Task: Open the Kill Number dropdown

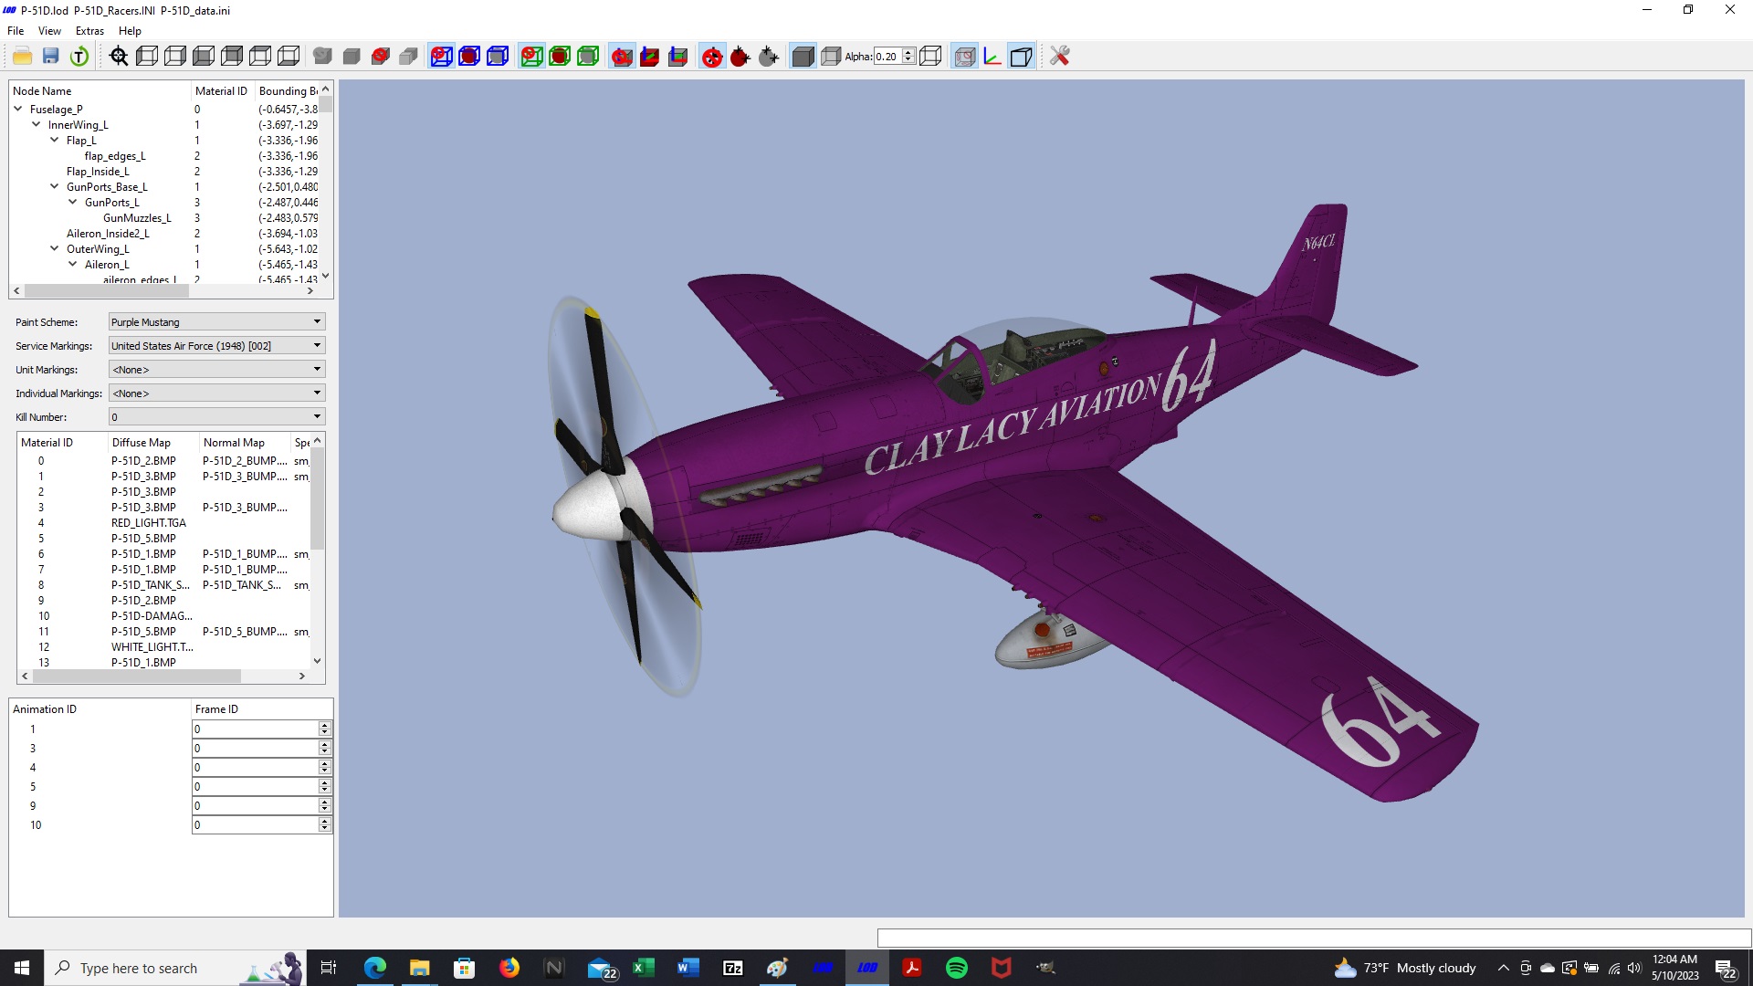Action: click(x=217, y=417)
